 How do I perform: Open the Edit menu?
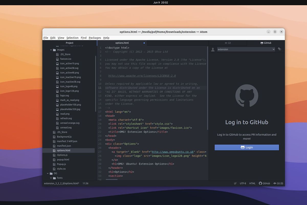53,38
